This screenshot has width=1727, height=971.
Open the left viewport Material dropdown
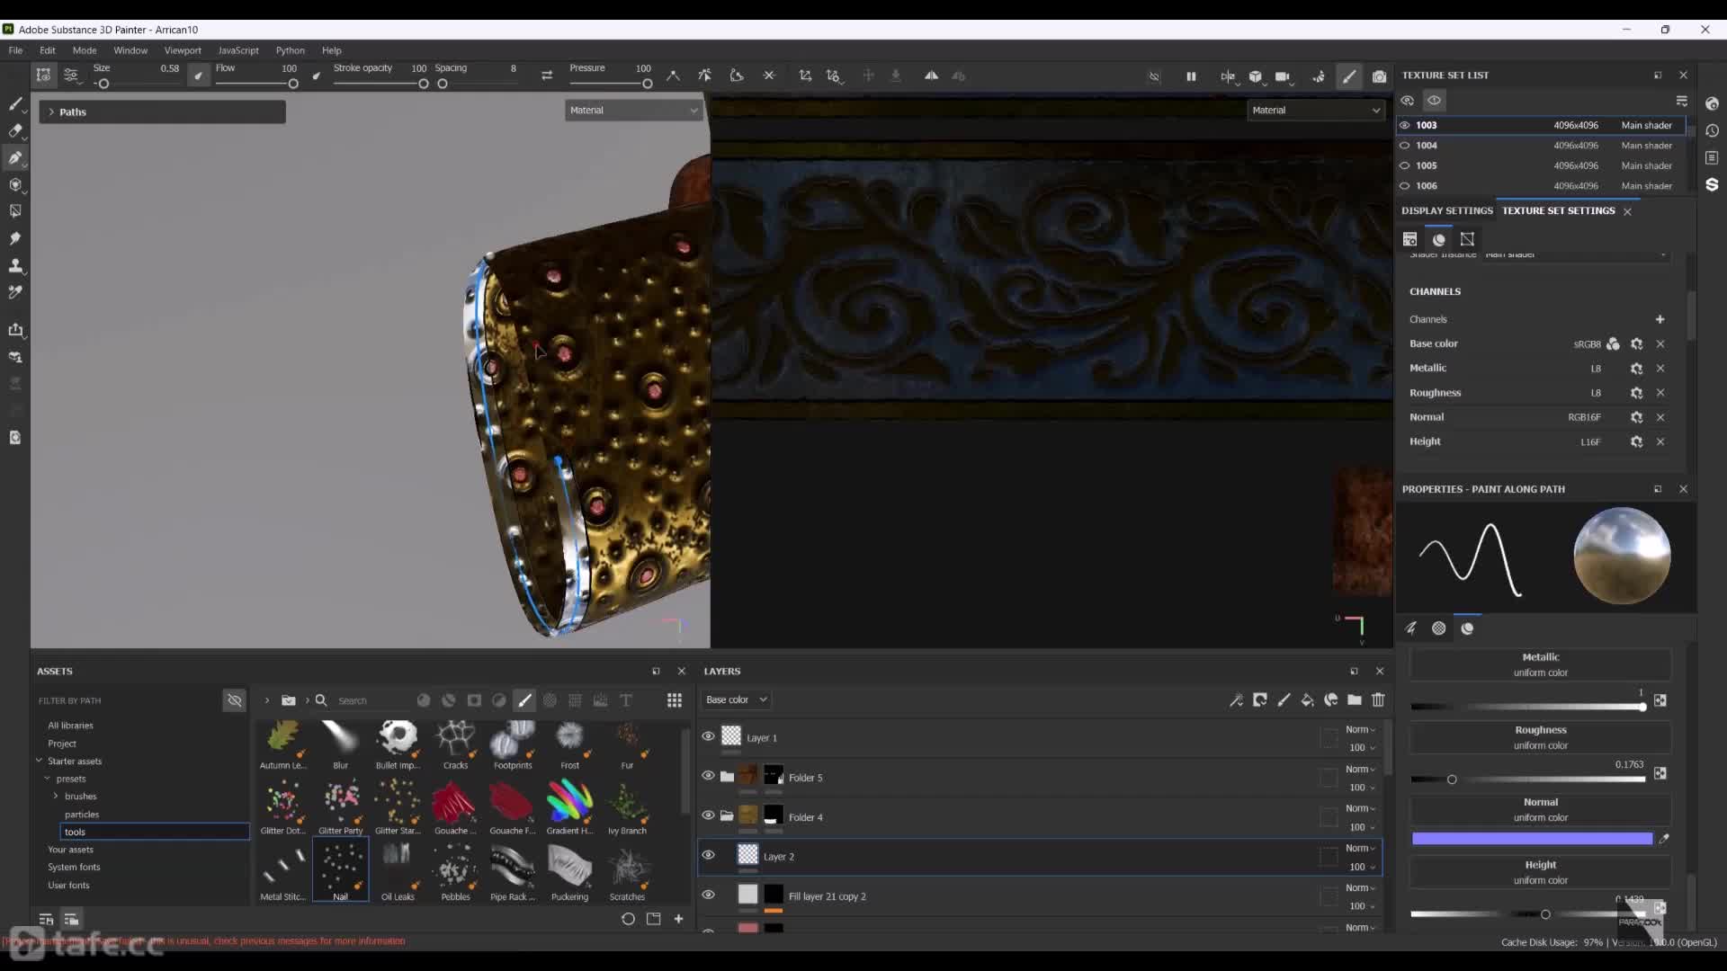(633, 111)
